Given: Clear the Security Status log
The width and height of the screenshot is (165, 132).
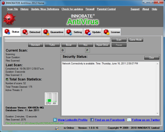Looking at the screenshot, I should [152, 58].
